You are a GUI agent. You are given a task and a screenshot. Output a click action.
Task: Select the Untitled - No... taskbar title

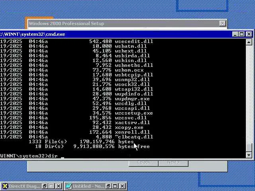[88, 186]
